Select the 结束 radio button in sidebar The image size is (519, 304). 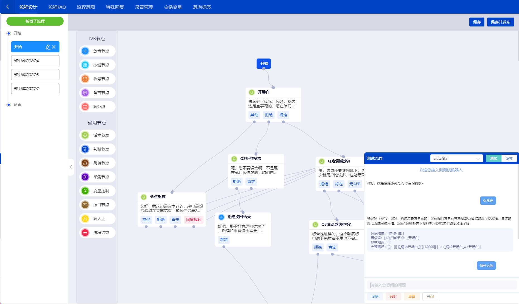[9, 105]
